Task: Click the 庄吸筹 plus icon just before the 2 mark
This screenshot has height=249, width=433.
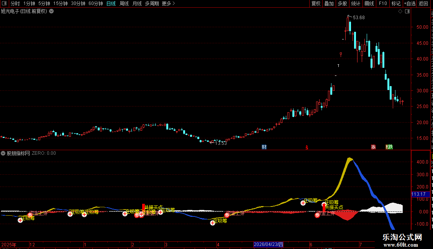Action: (x=125, y=214)
